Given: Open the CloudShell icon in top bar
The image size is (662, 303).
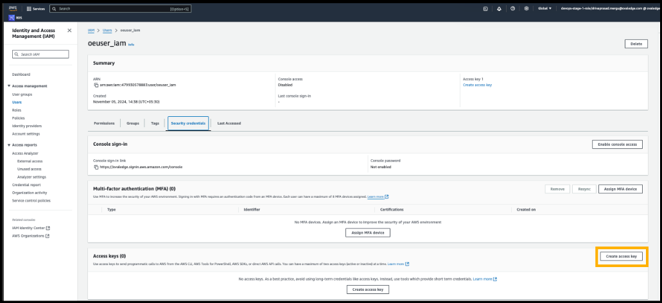Looking at the screenshot, I should pos(485,8).
